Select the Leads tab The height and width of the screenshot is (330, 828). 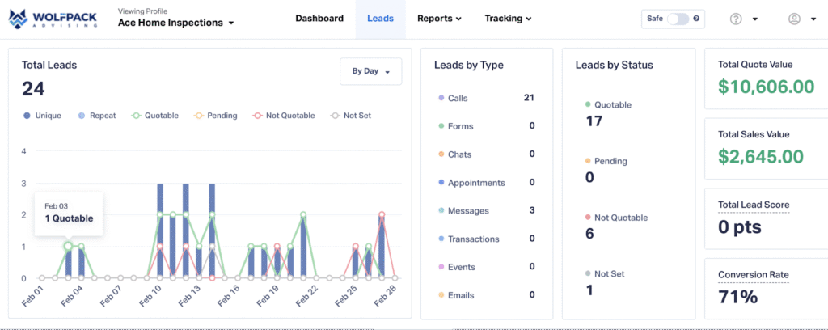(x=380, y=19)
